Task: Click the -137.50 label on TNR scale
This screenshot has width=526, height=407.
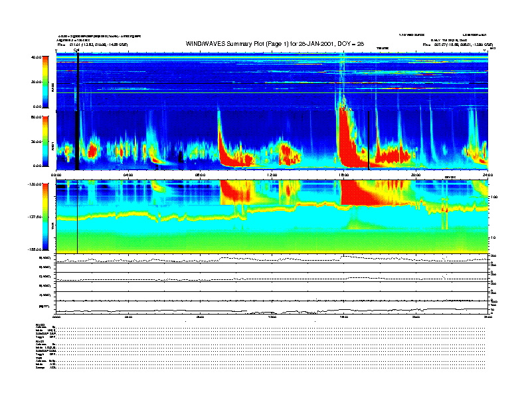Action: click(35, 217)
